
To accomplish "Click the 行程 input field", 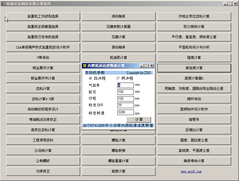I will point(126,99).
